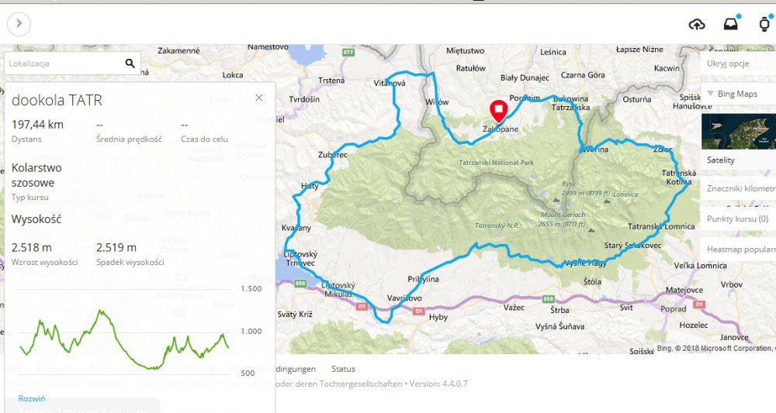This screenshot has height=413, width=776.
Task: Click the dookola TATR course title
Action: pyautogui.click(x=57, y=101)
